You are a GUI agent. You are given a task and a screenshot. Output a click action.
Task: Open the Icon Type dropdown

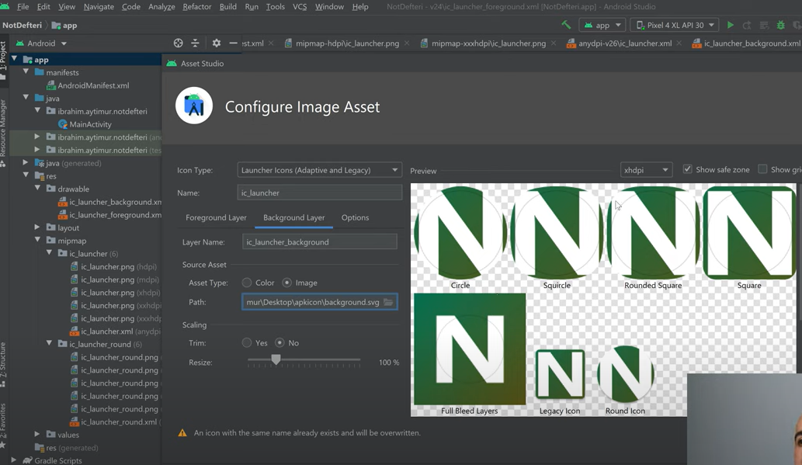click(319, 170)
